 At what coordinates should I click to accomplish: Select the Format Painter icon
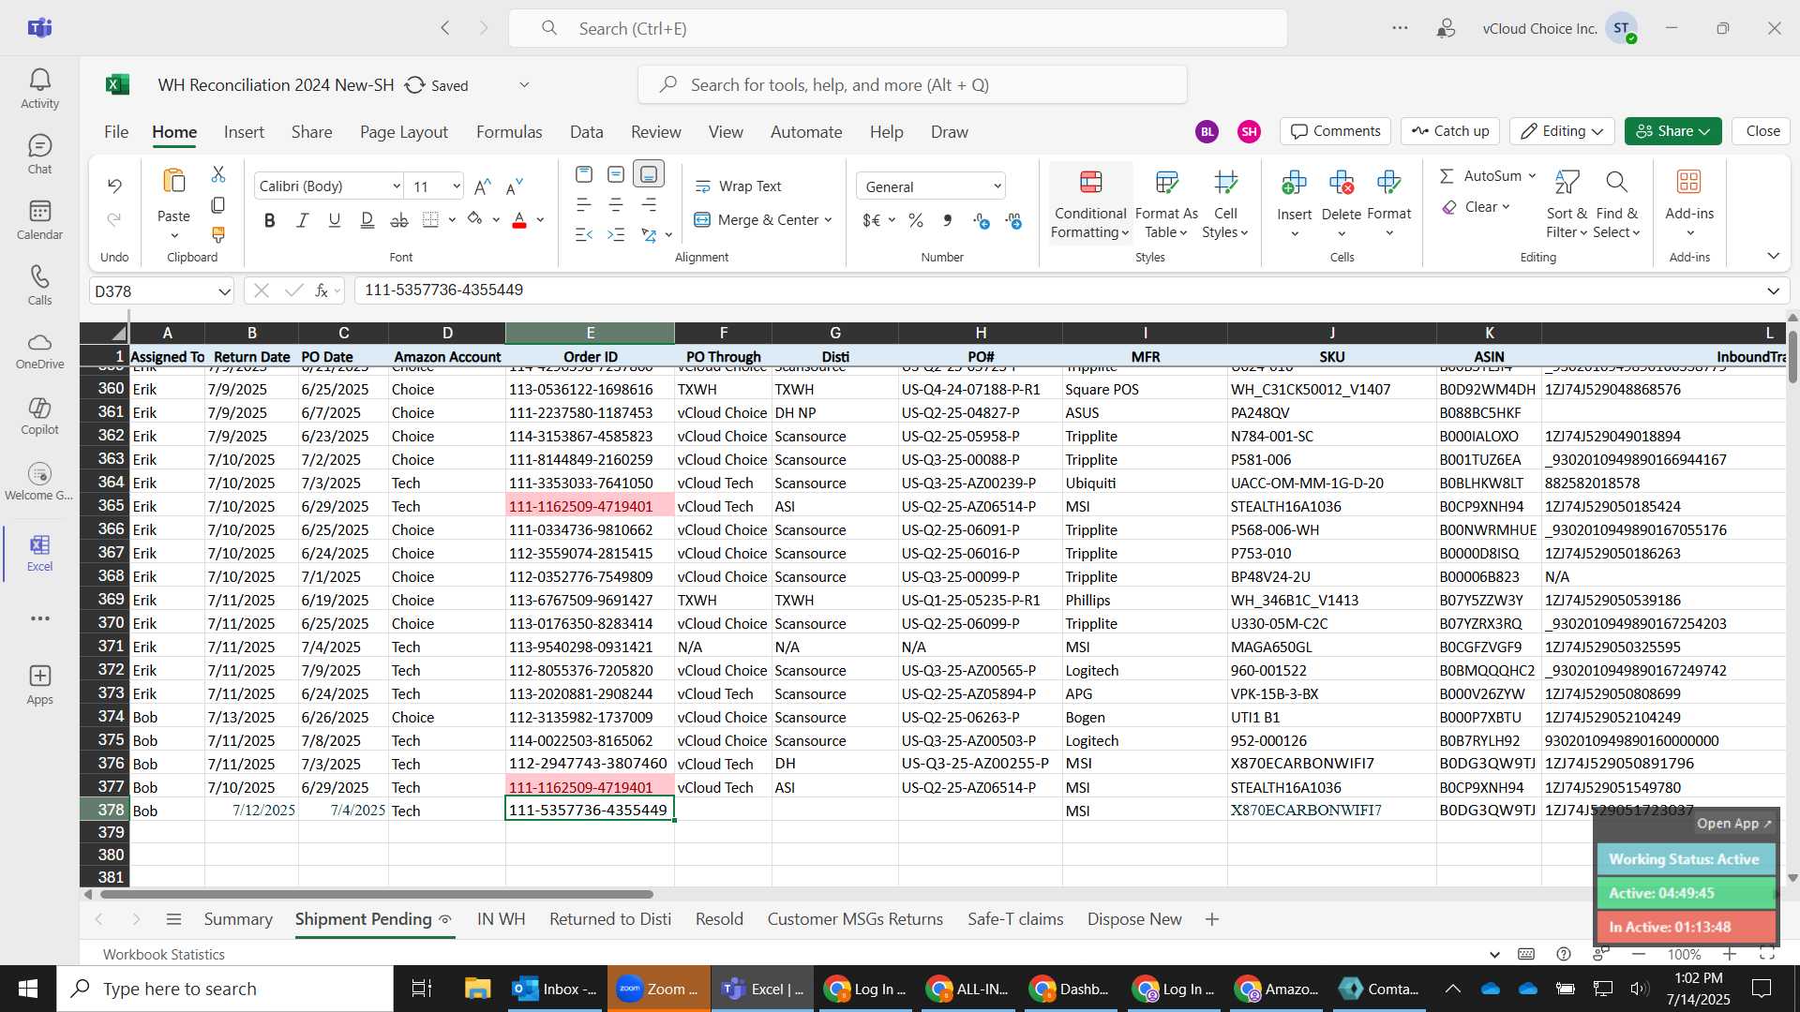coord(218,234)
